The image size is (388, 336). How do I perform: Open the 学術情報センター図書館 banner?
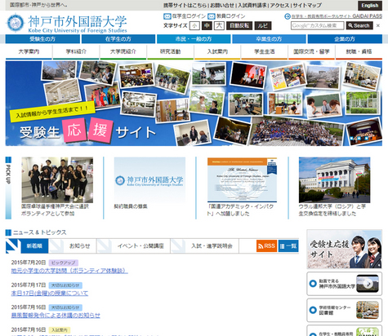[344, 310]
